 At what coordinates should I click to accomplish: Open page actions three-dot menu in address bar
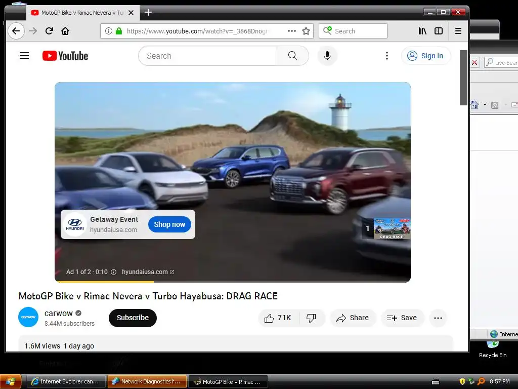292,31
